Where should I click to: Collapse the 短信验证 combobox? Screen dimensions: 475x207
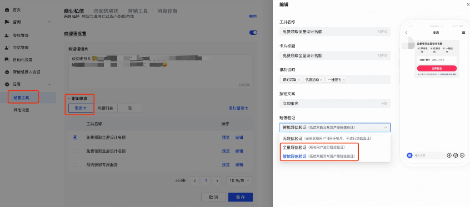[335, 127]
